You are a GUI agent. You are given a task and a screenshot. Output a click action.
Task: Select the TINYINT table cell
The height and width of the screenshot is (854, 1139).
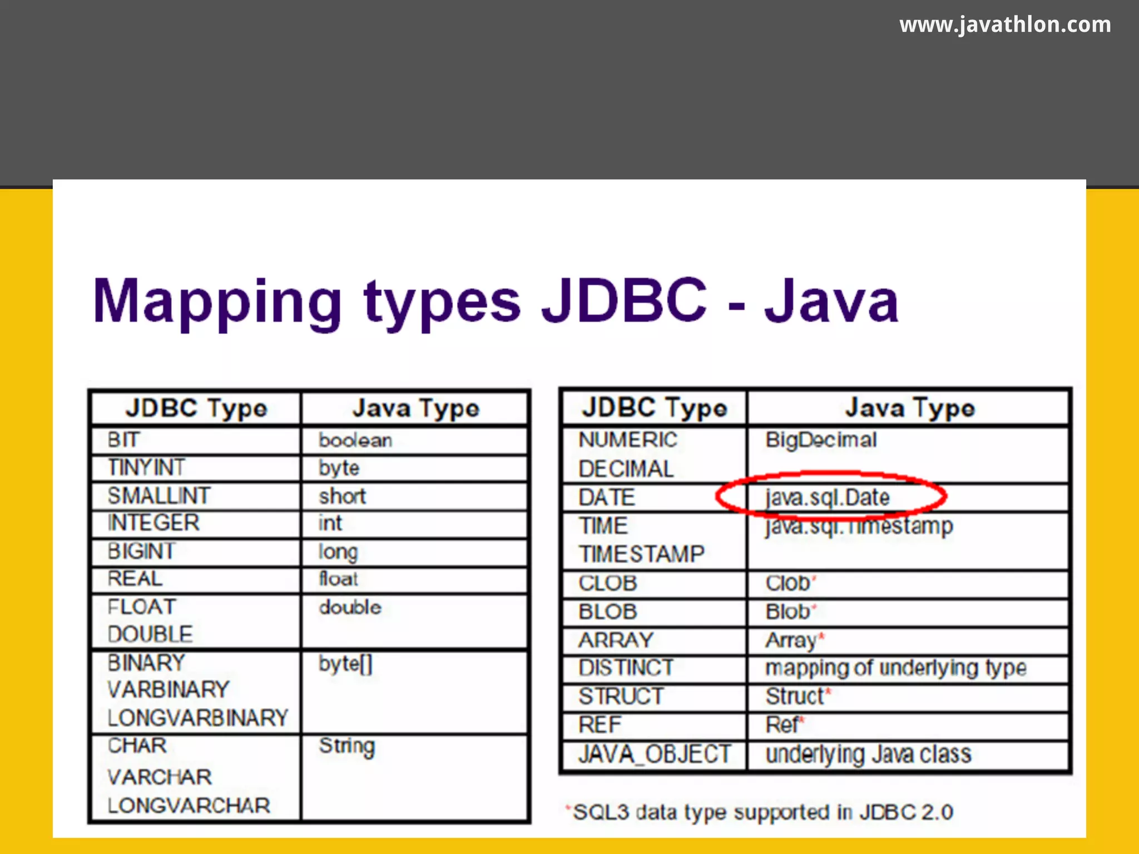[146, 468]
